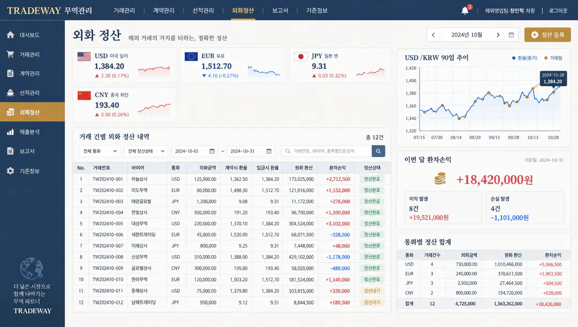Viewport: 578px width, 327px height.
Task: Click the document icon for 계약관리
Action: coord(10,73)
